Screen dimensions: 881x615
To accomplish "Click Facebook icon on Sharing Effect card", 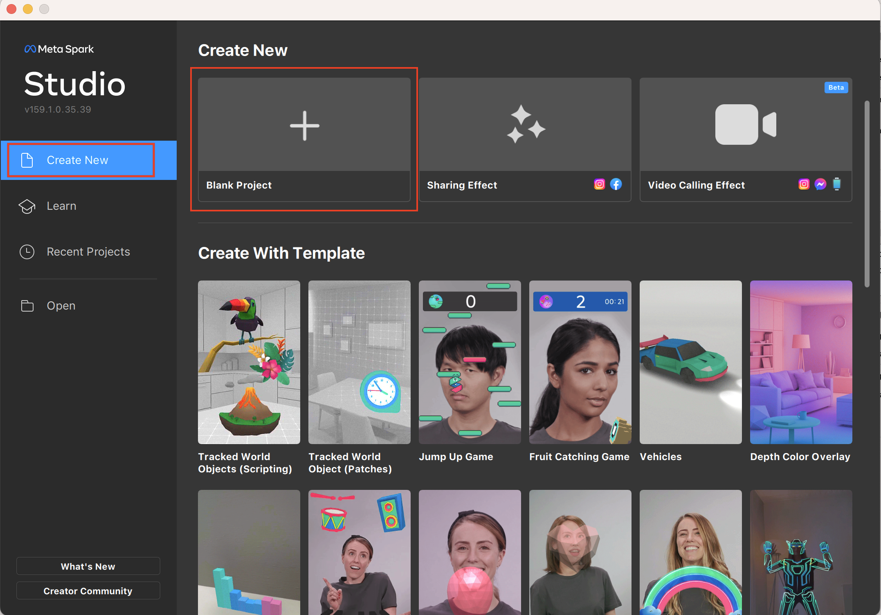I will click(x=616, y=184).
